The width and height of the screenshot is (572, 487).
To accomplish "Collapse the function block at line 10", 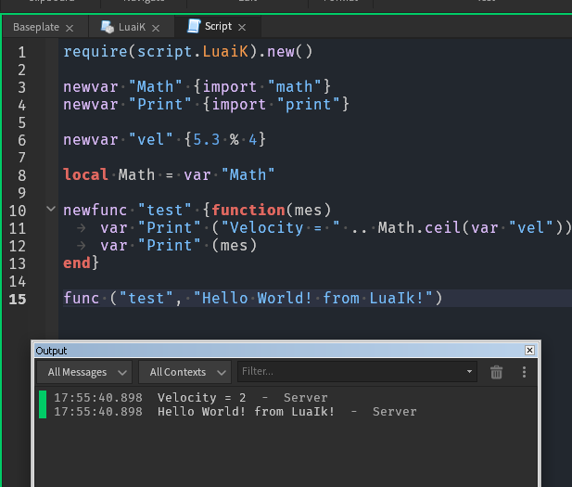I will (x=51, y=210).
